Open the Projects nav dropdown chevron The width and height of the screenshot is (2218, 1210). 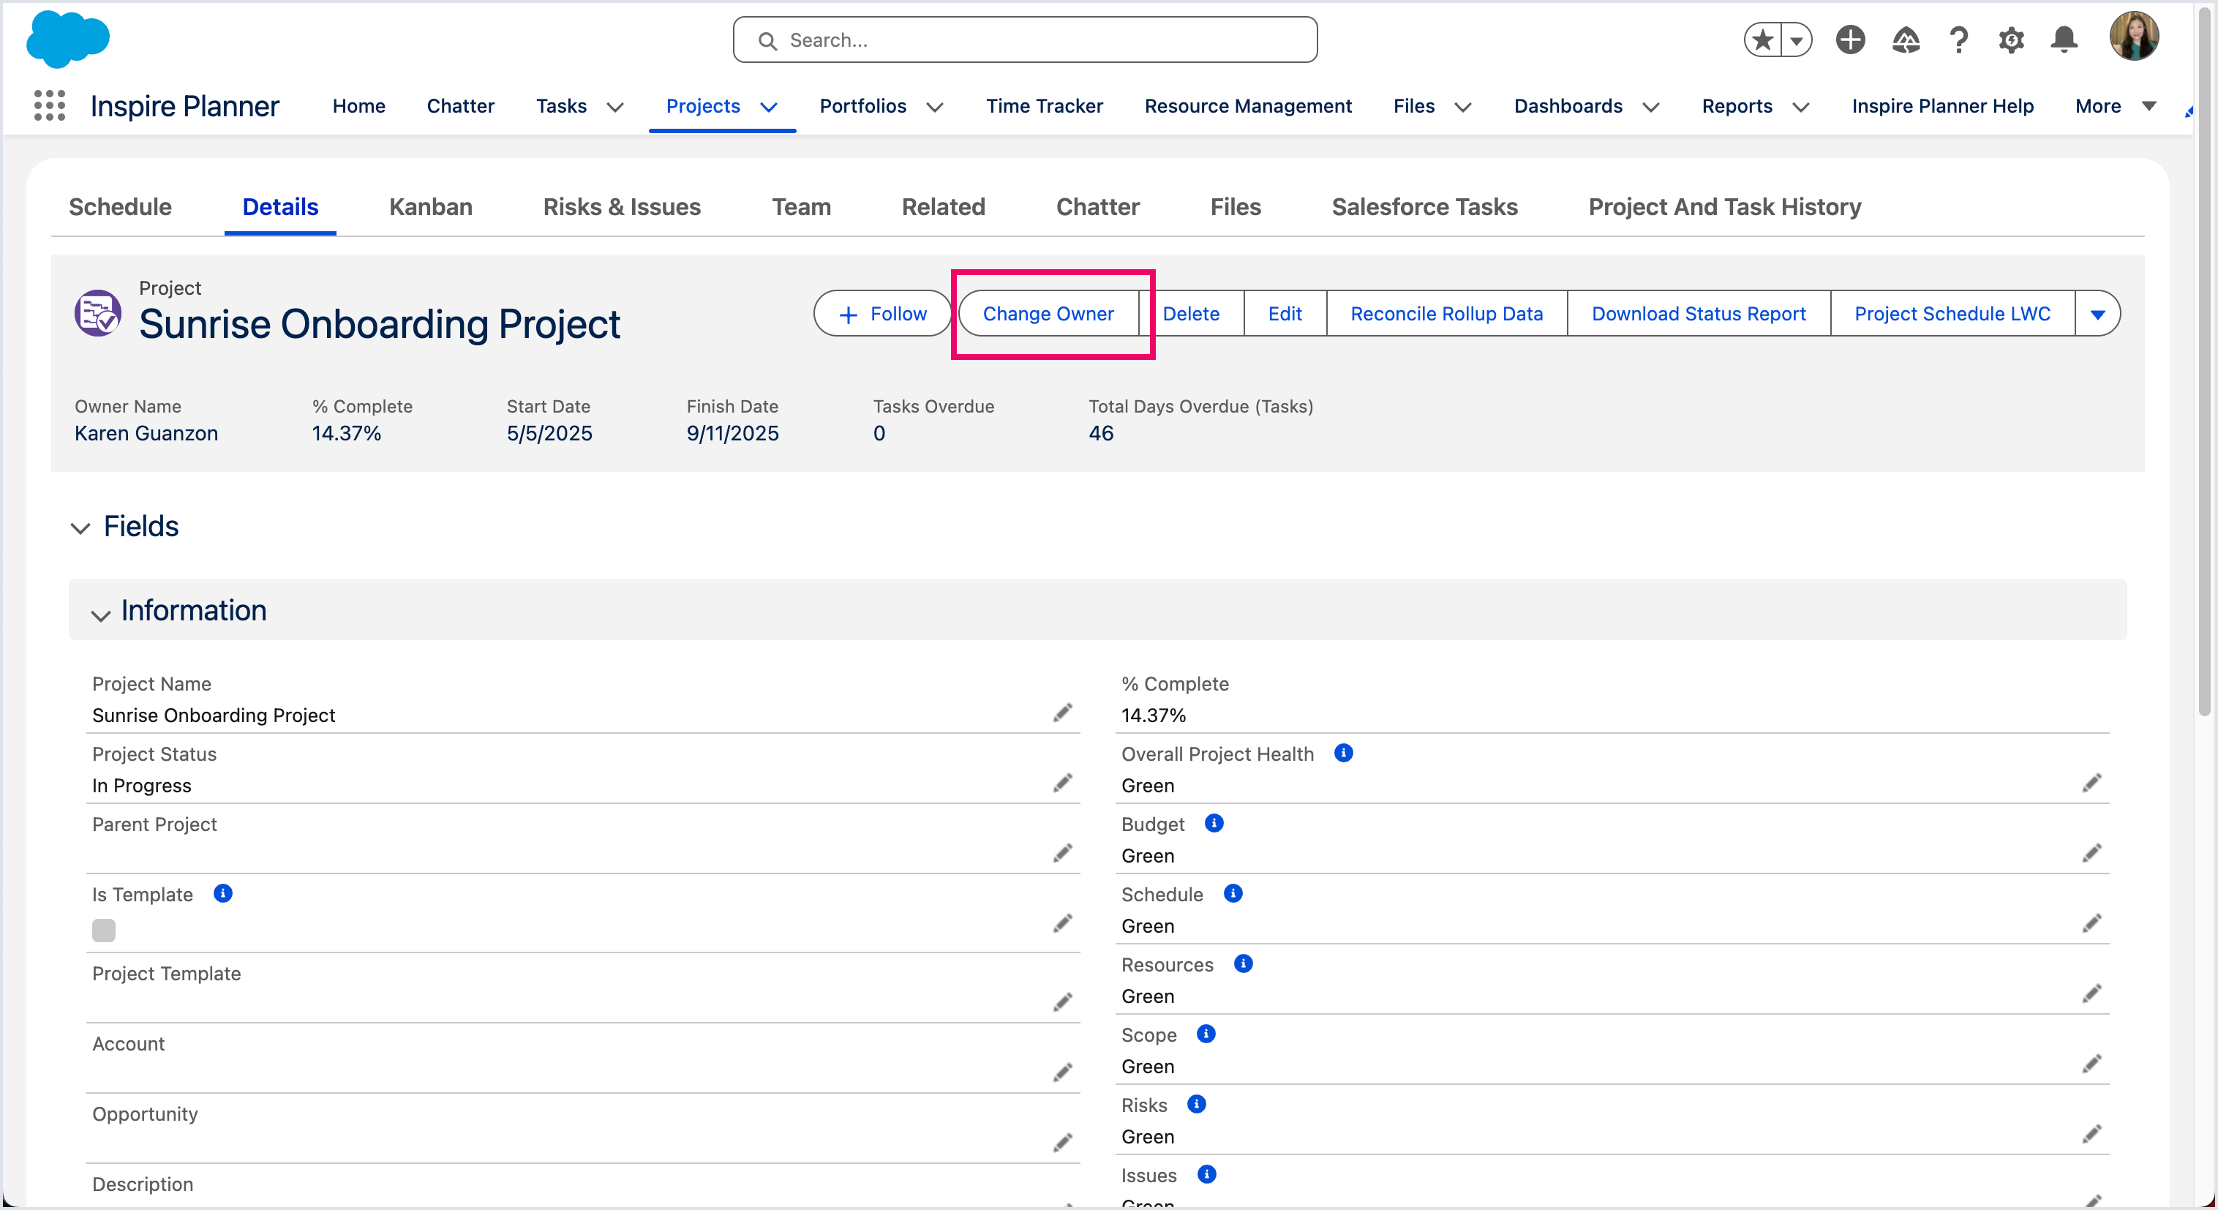point(769,107)
